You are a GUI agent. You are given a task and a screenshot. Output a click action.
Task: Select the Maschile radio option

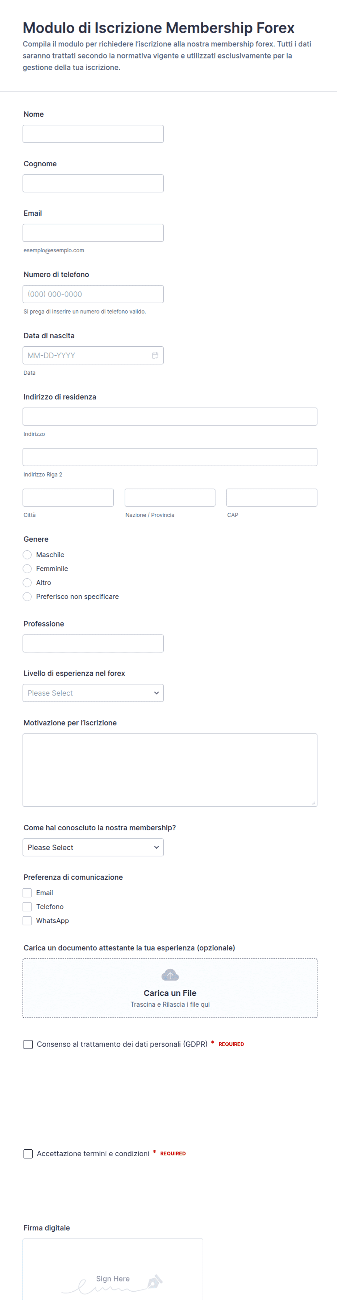27,555
